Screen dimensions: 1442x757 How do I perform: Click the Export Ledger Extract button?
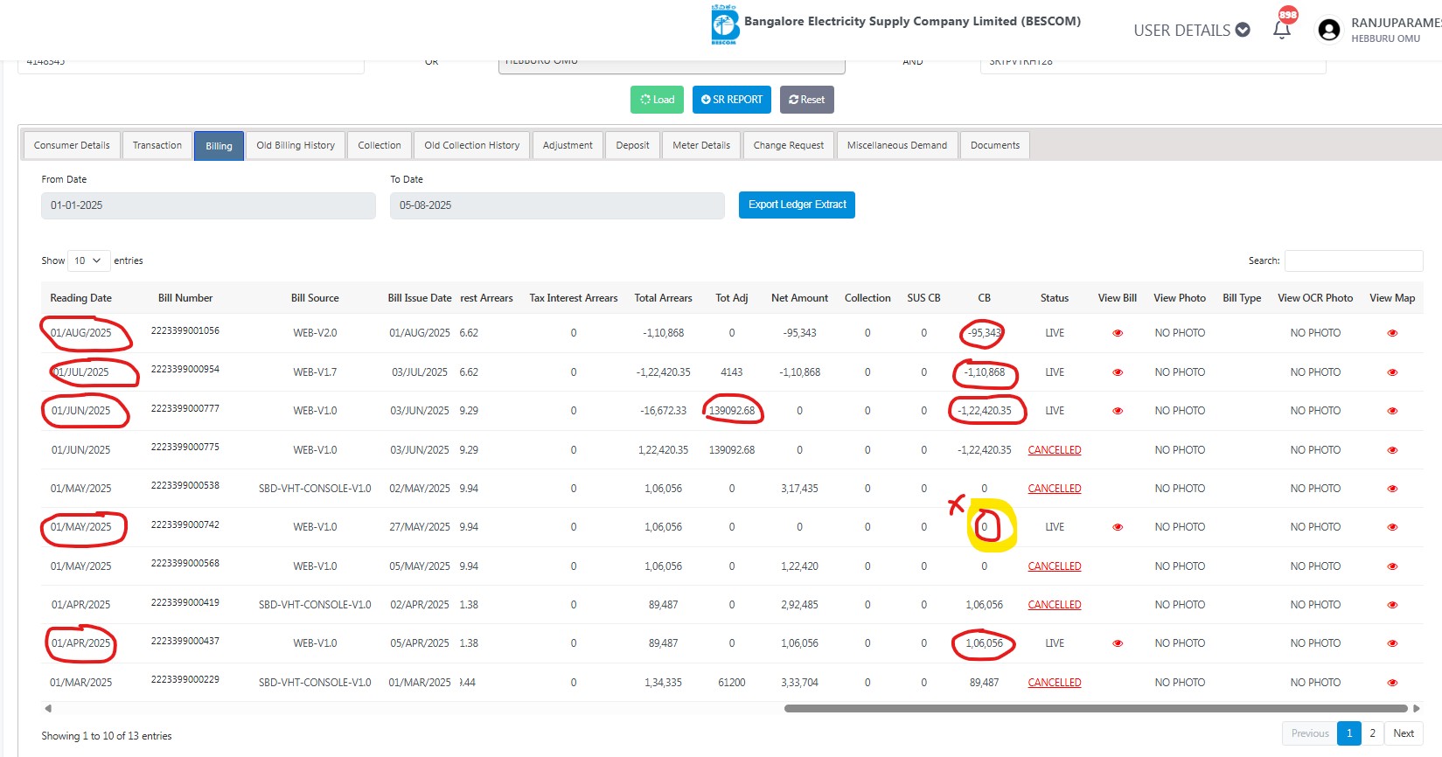[x=797, y=205]
